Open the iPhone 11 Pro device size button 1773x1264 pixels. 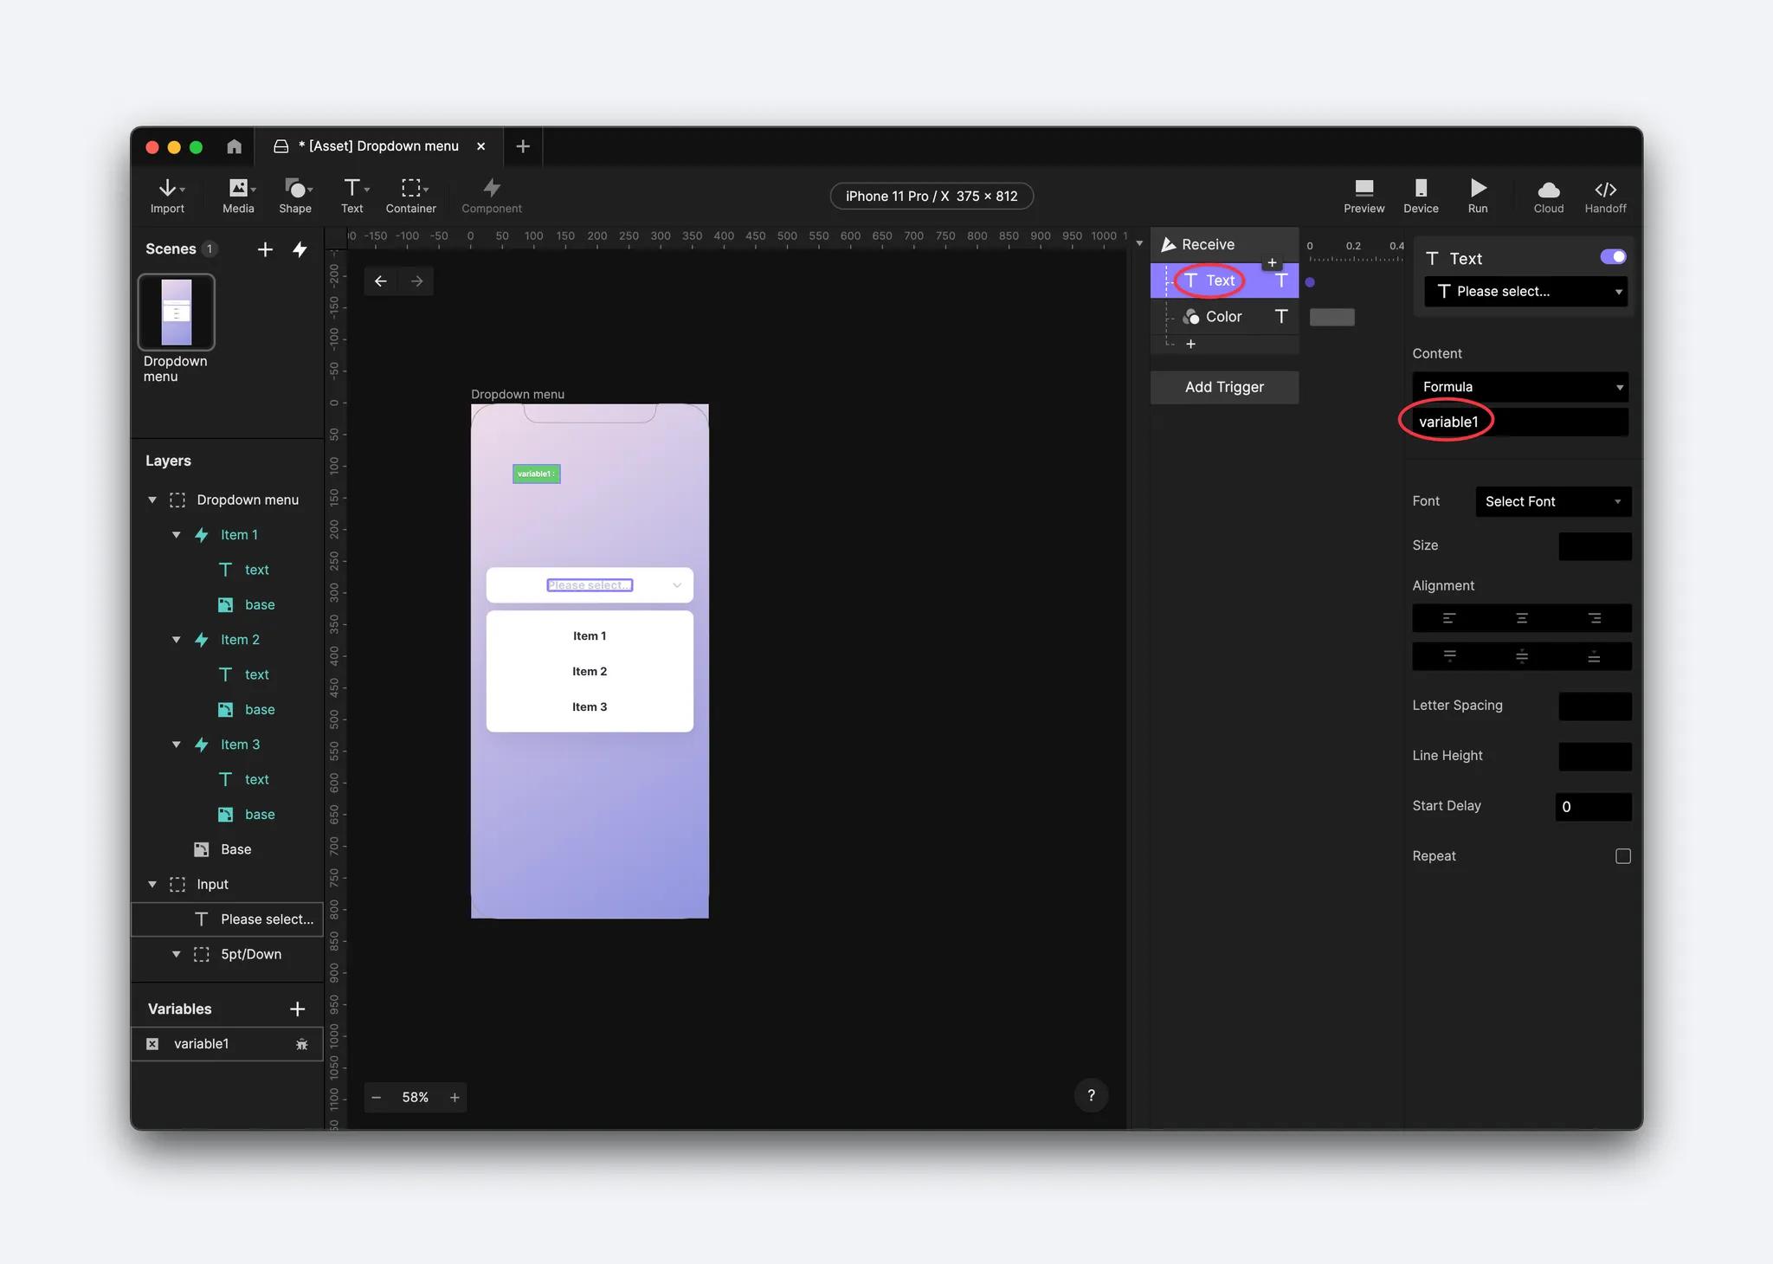click(x=932, y=197)
